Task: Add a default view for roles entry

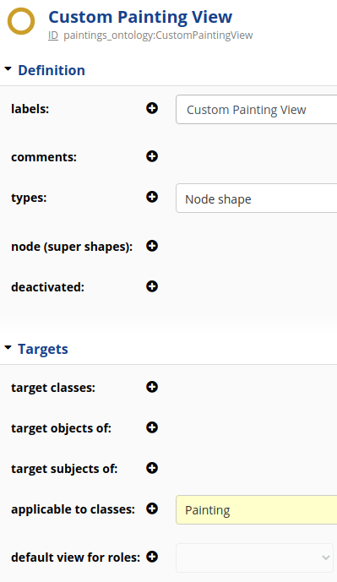Action: [152, 557]
